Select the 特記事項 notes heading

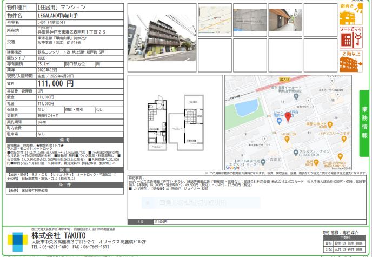tap(136, 178)
